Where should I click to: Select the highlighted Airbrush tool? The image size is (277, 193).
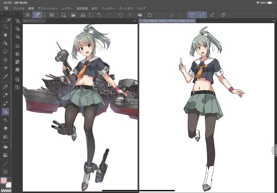click(5, 112)
